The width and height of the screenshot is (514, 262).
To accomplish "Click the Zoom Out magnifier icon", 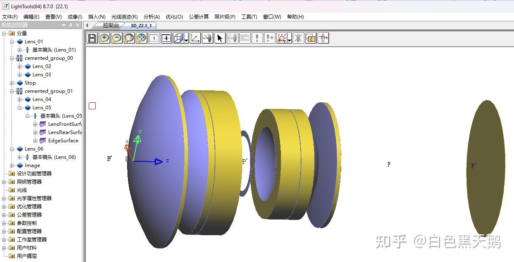I will [116, 38].
